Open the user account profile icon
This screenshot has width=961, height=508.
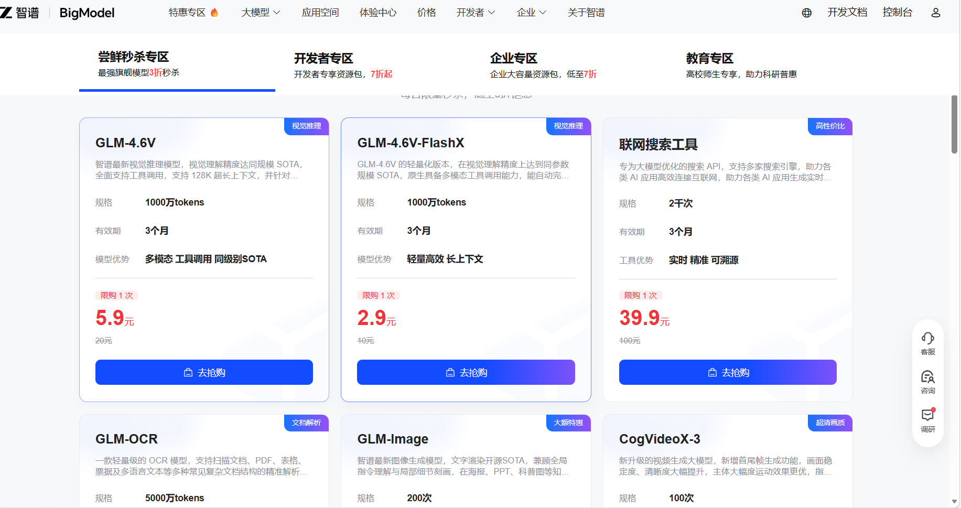(936, 13)
